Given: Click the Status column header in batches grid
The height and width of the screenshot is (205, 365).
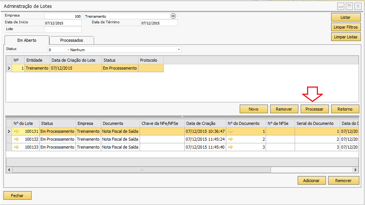Looking at the screenshot, I should click(x=120, y=60).
